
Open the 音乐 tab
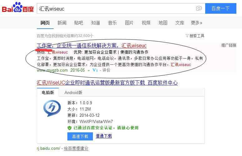point(112,23)
